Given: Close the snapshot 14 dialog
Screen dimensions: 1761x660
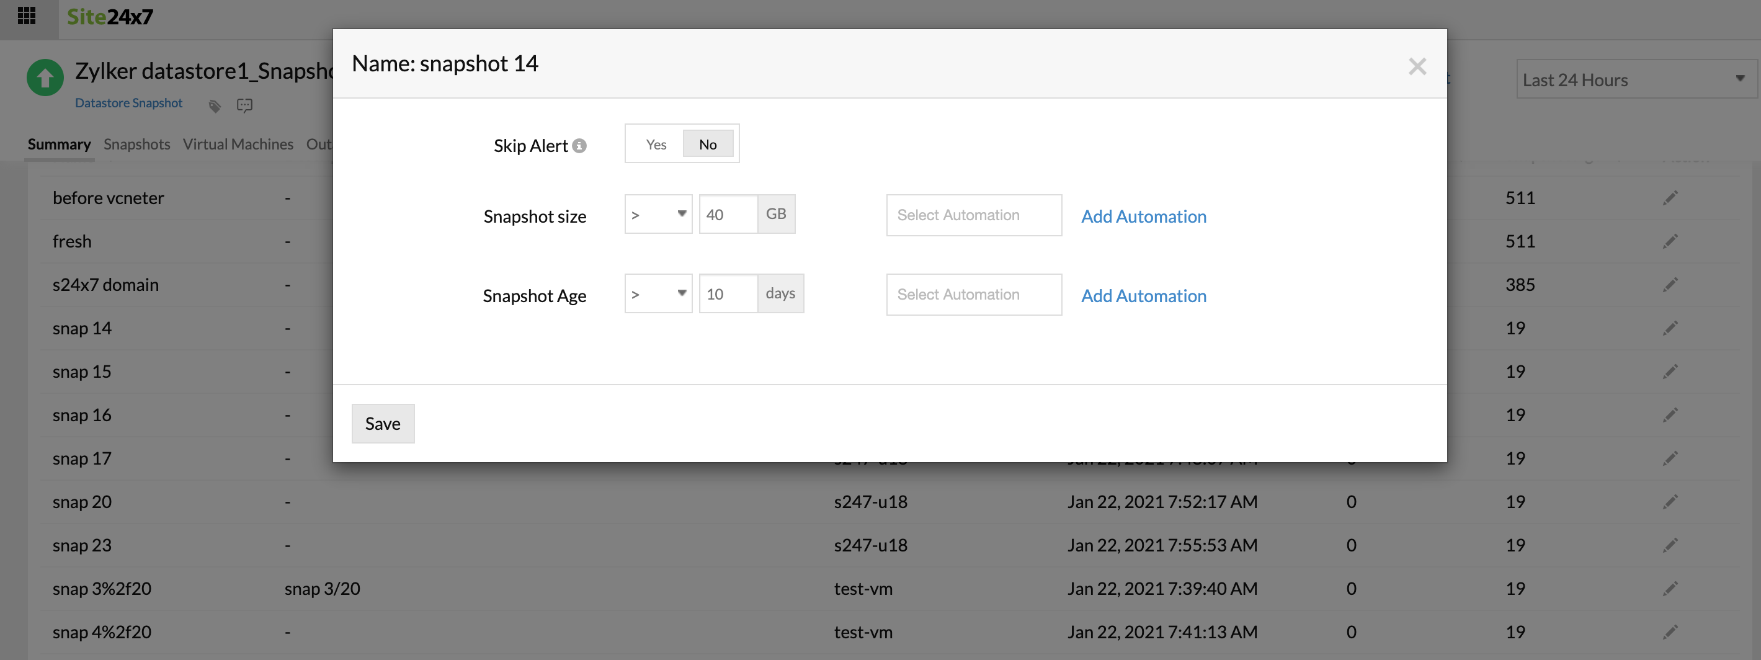Looking at the screenshot, I should click(1417, 66).
